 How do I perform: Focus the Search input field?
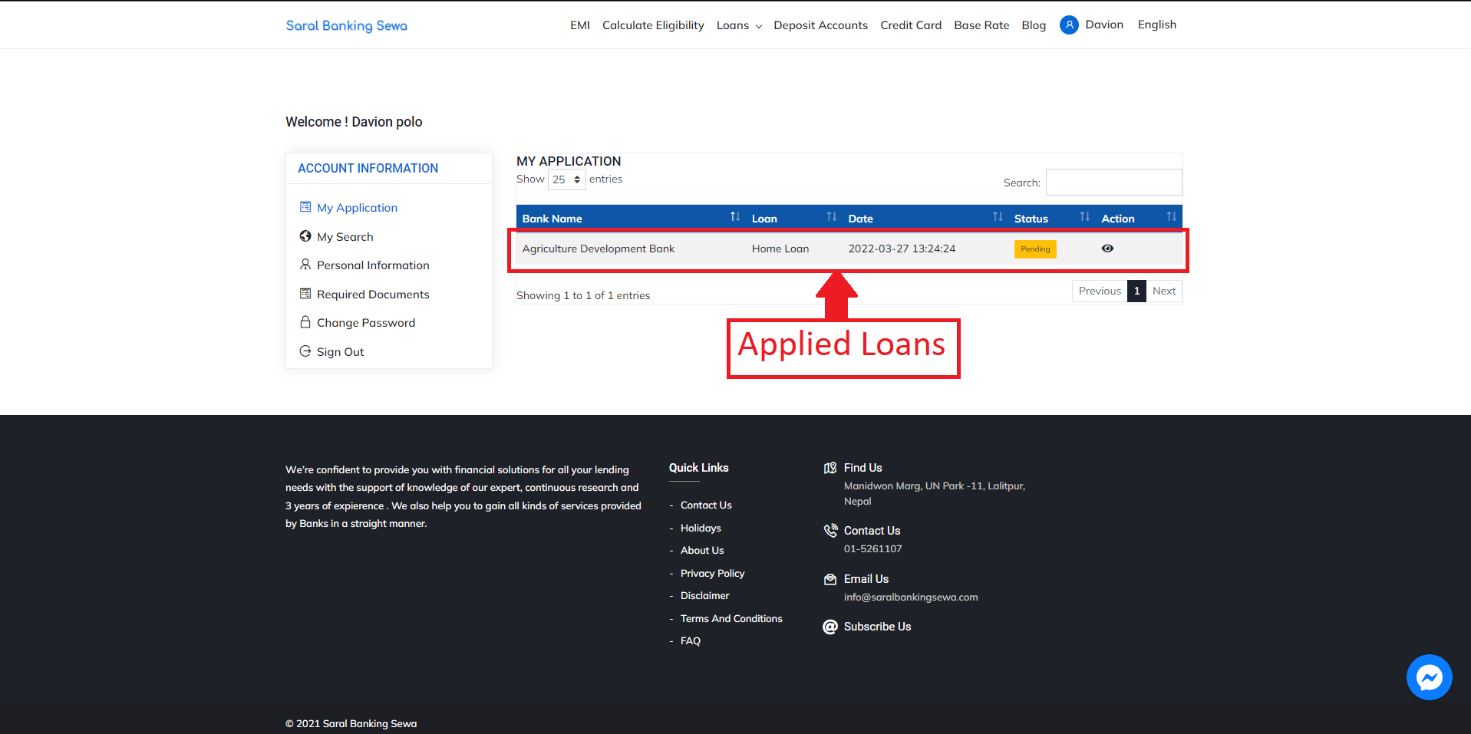[1113, 183]
